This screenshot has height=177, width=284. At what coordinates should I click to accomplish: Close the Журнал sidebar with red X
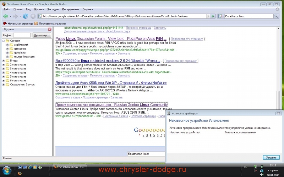tap(50, 29)
